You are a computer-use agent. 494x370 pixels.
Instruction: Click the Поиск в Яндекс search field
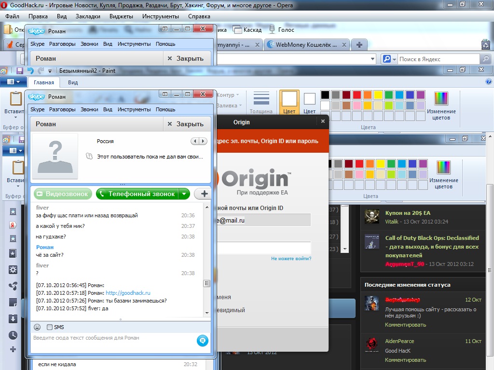pos(439,59)
